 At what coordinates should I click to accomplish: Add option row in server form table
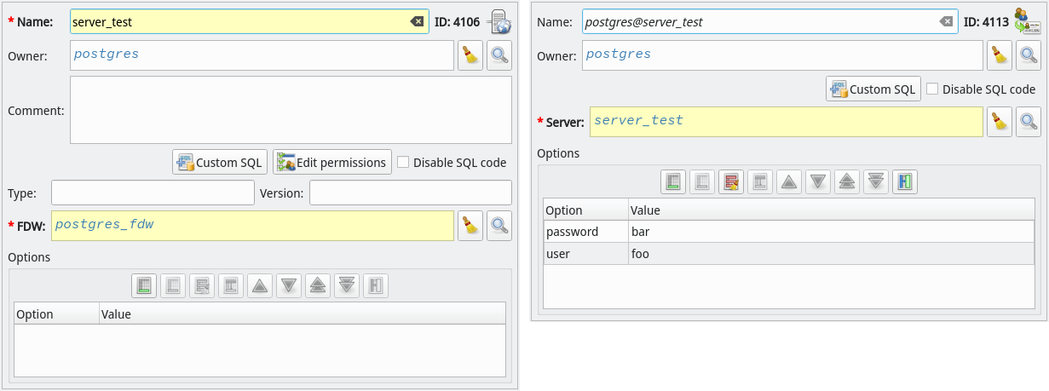click(144, 285)
